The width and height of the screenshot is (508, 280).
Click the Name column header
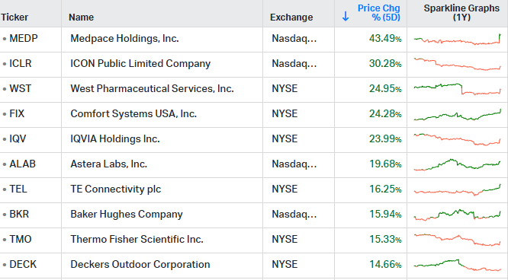[81, 17]
